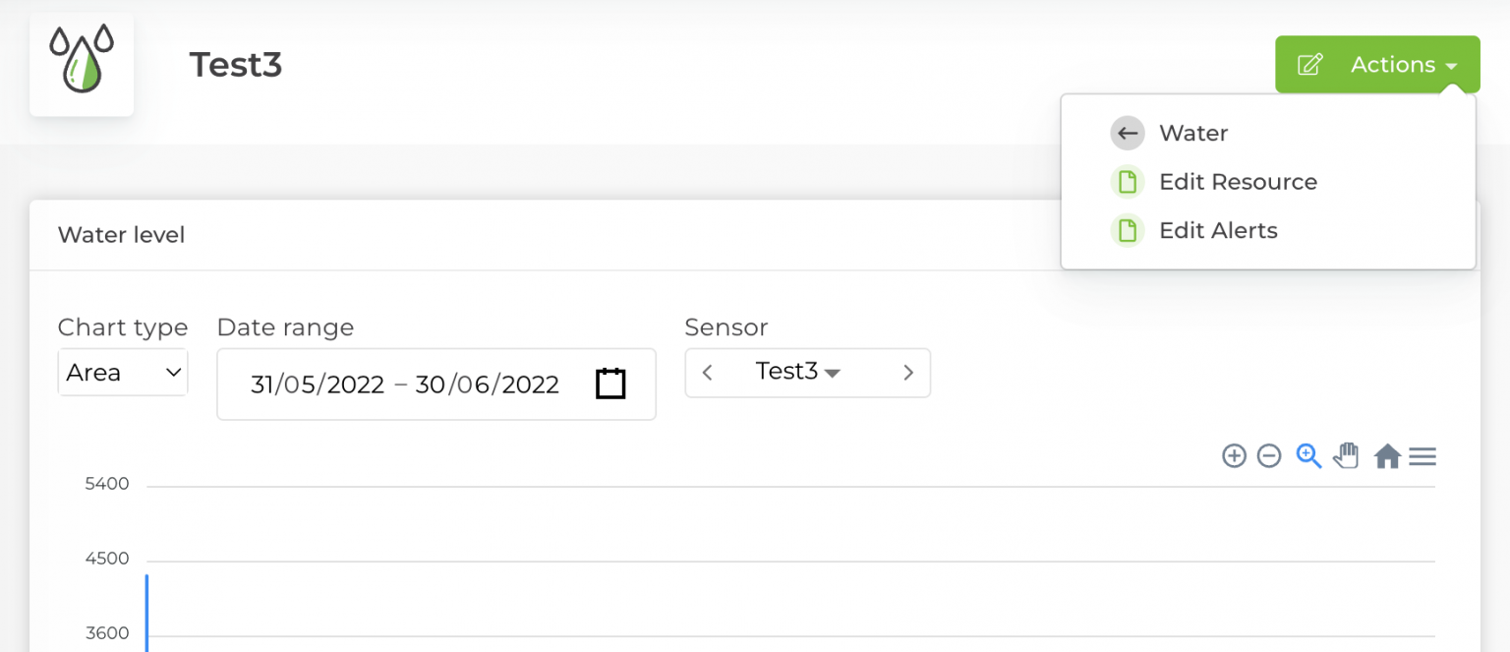
Task: Open the calendar picker in the date range field
Action: [x=610, y=385]
